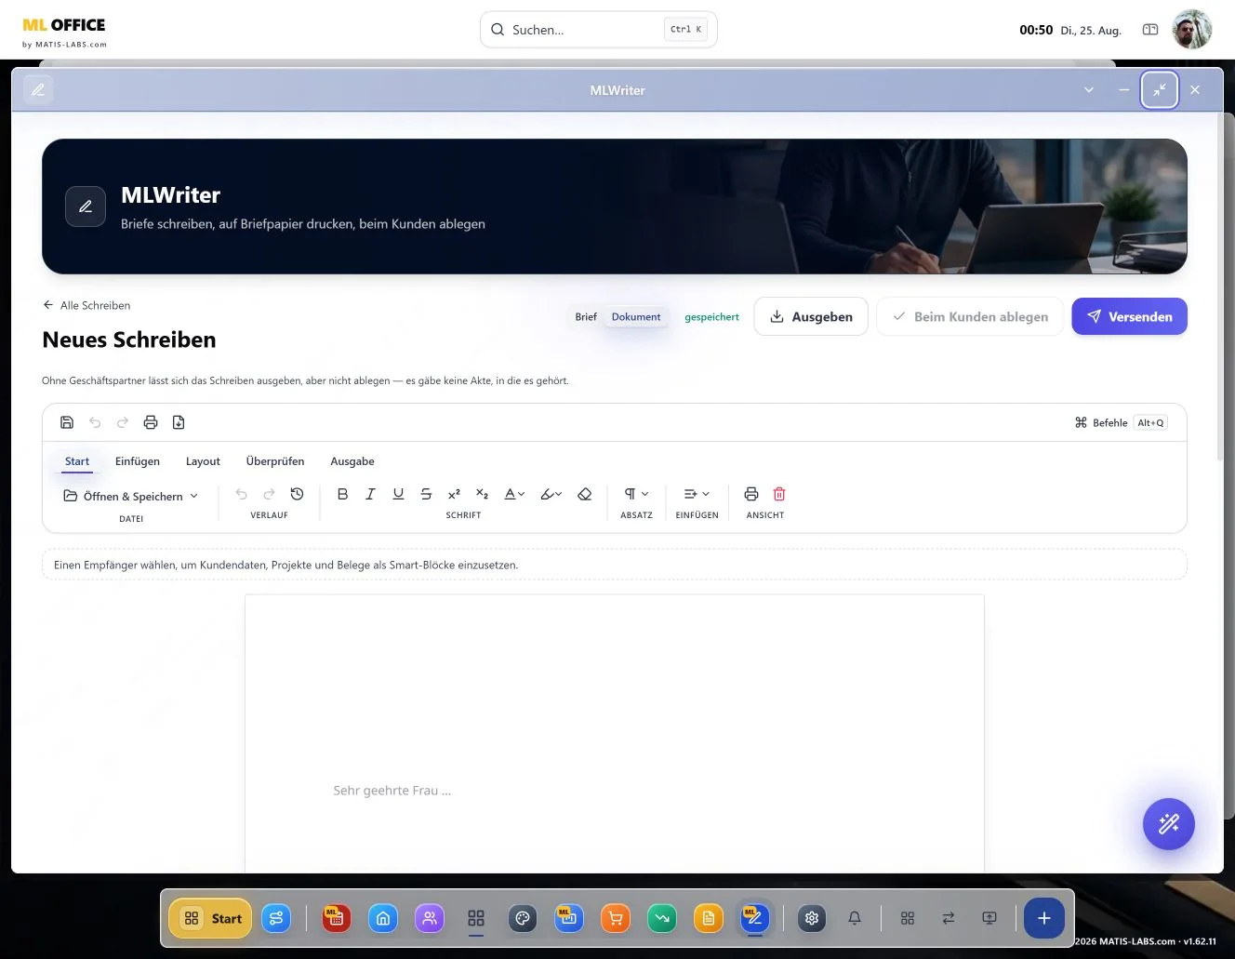Click the blue plus button in dock
Image resolution: width=1235 pixels, height=959 pixels.
point(1044,919)
